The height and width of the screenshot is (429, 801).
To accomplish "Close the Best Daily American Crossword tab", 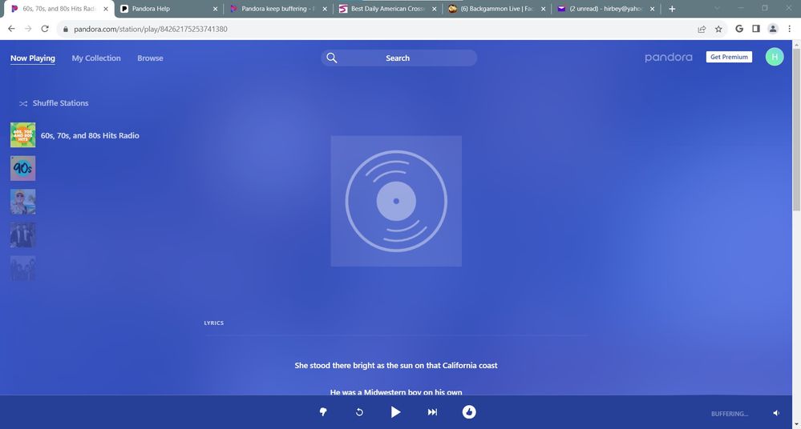I will click(435, 9).
